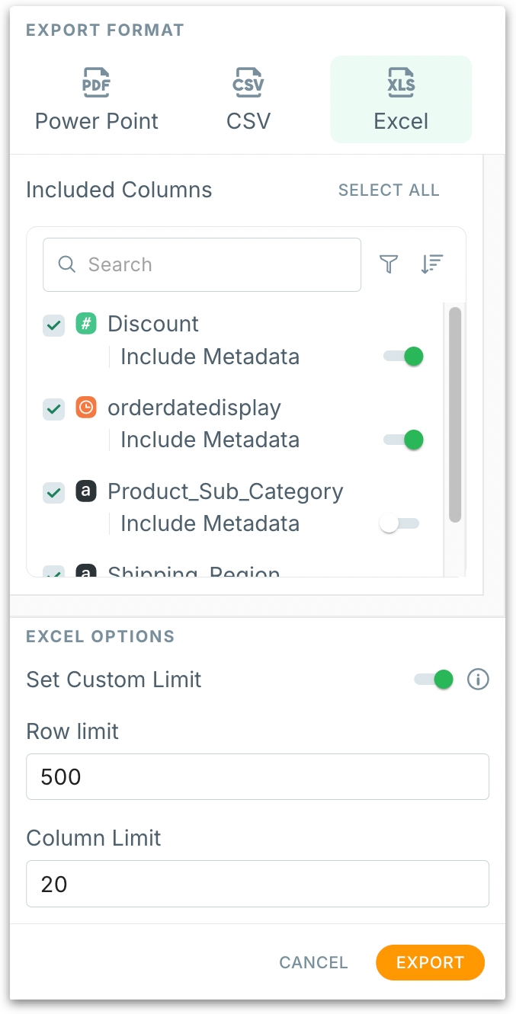Select the Excel XLS format option
516x1014 pixels.
(x=401, y=99)
